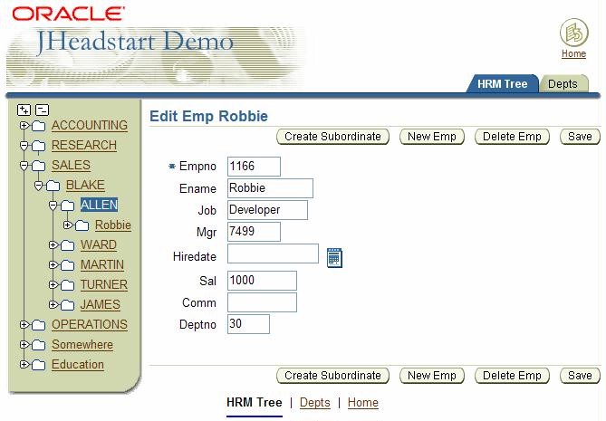Screen dimensions: 606x421
Task: Collapse the RESEARCH tree node
Action: (x=24, y=146)
